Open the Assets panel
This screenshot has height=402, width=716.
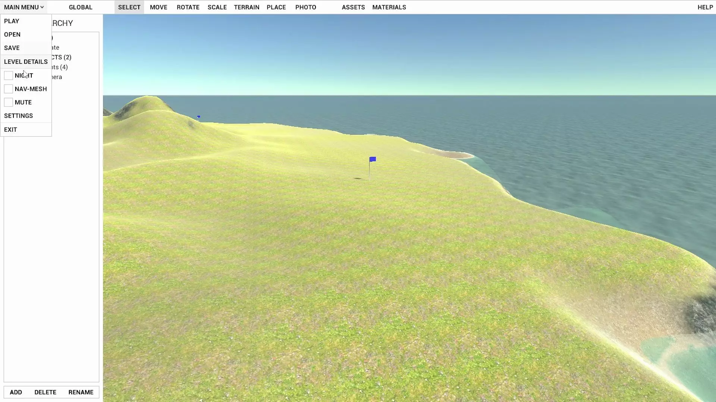pos(353,7)
